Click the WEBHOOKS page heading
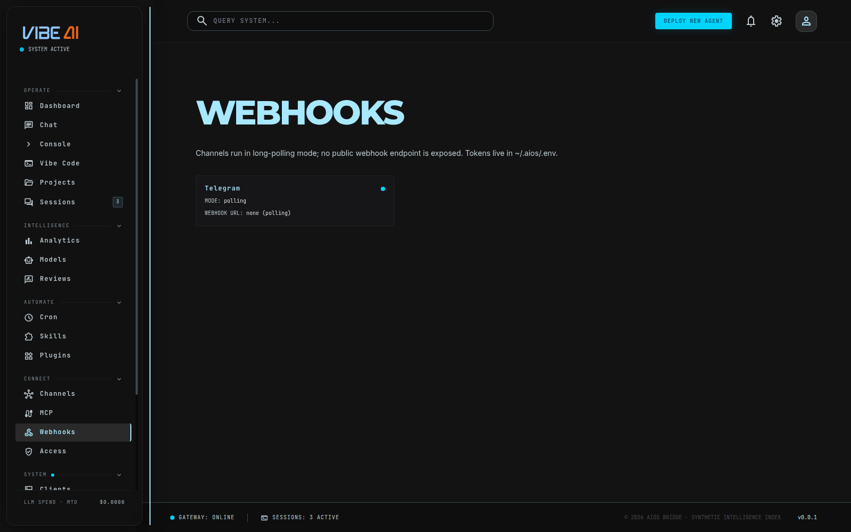This screenshot has width=851, height=532. tap(301, 113)
